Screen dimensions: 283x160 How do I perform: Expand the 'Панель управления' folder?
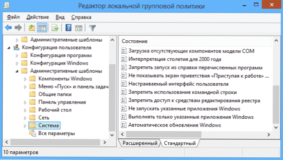coord(25,102)
